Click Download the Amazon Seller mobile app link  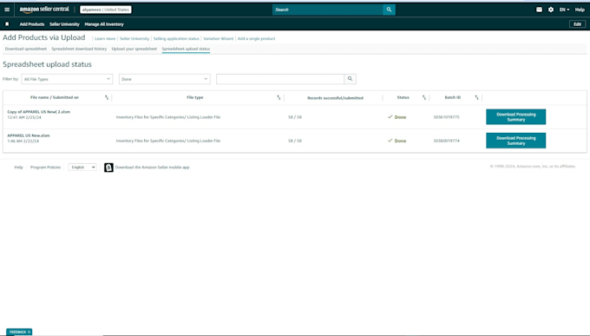(153, 168)
